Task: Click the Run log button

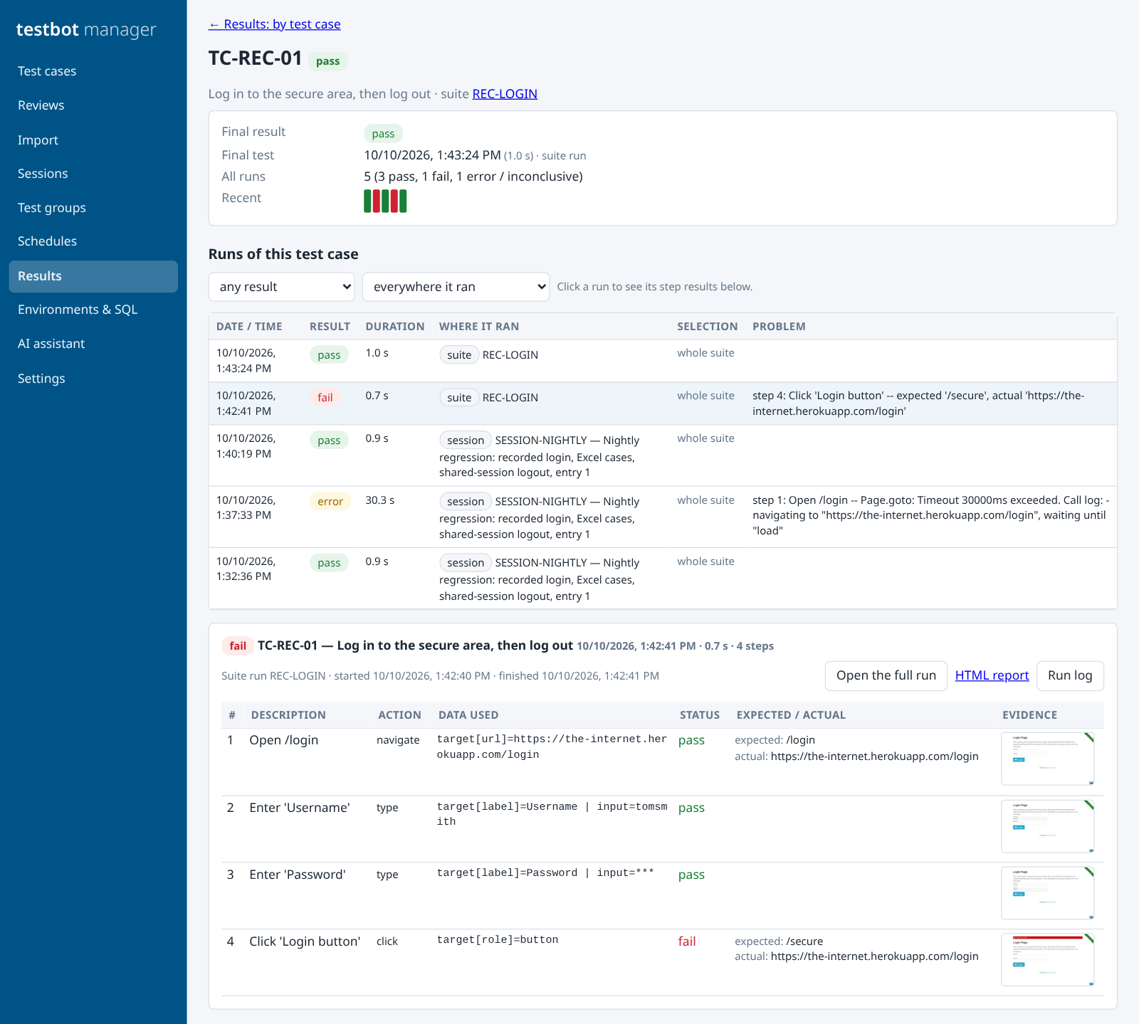Action: [x=1070, y=676]
